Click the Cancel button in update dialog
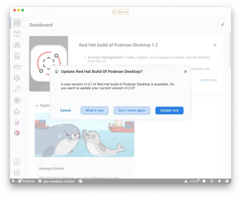Image resolution: width=241 pixels, height=197 pixels. [x=65, y=111]
